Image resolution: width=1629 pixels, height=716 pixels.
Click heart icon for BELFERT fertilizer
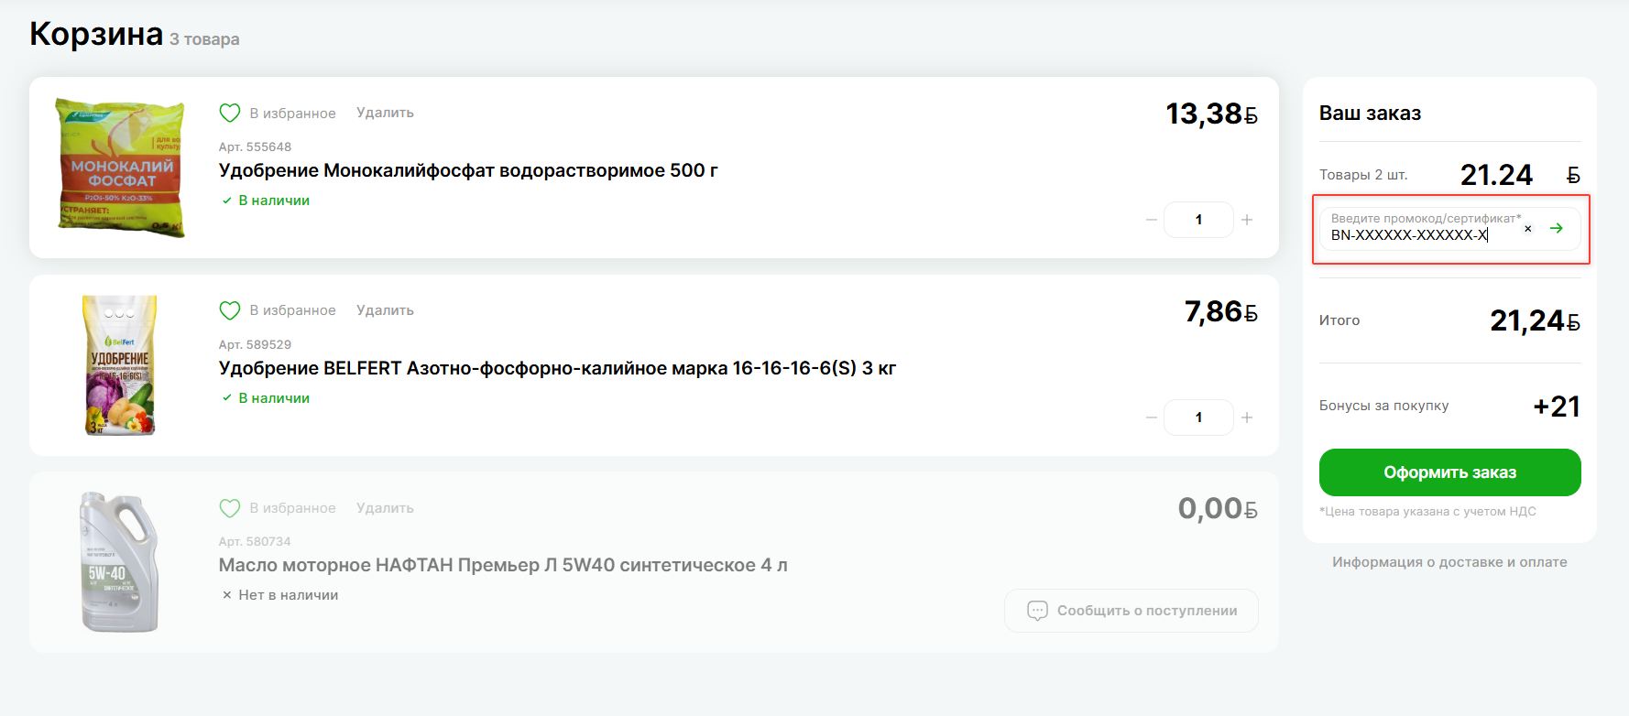(230, 310)
